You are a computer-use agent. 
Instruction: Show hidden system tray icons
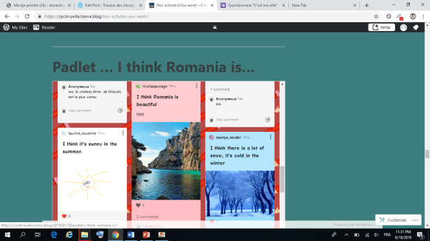pos(346,235)
